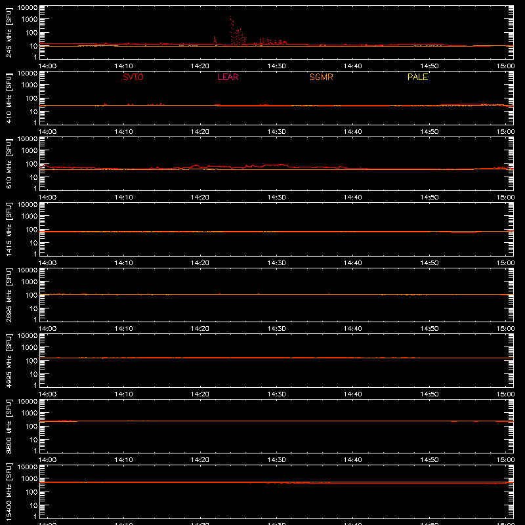
Task: Click the 14:20 time label under 610 MHz plot
Action: (200, 198)
